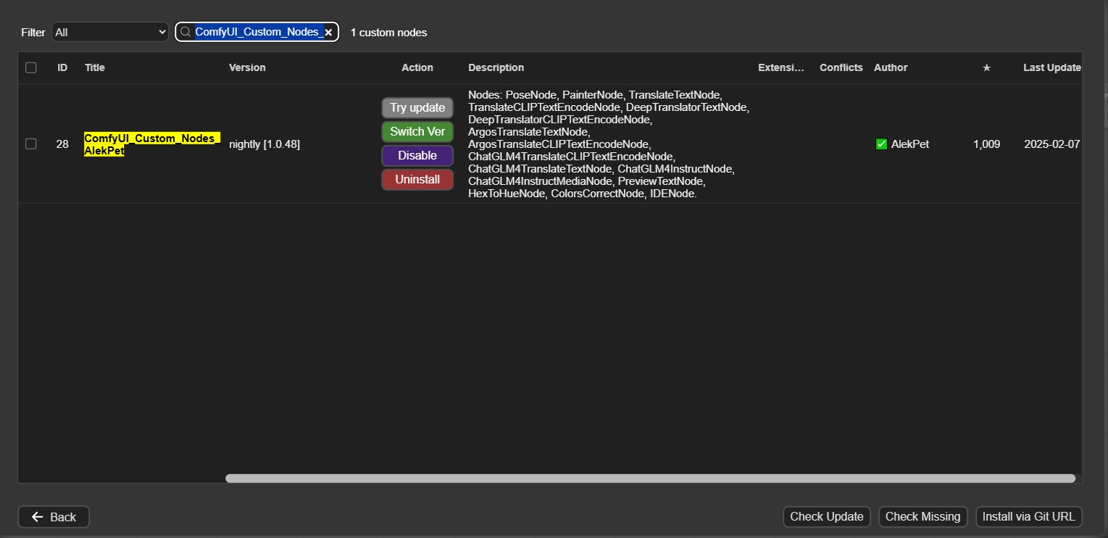Screen dimensions: 1108x538
Task: Sort by the Last Update column
Action: (x=1051, y=67)
